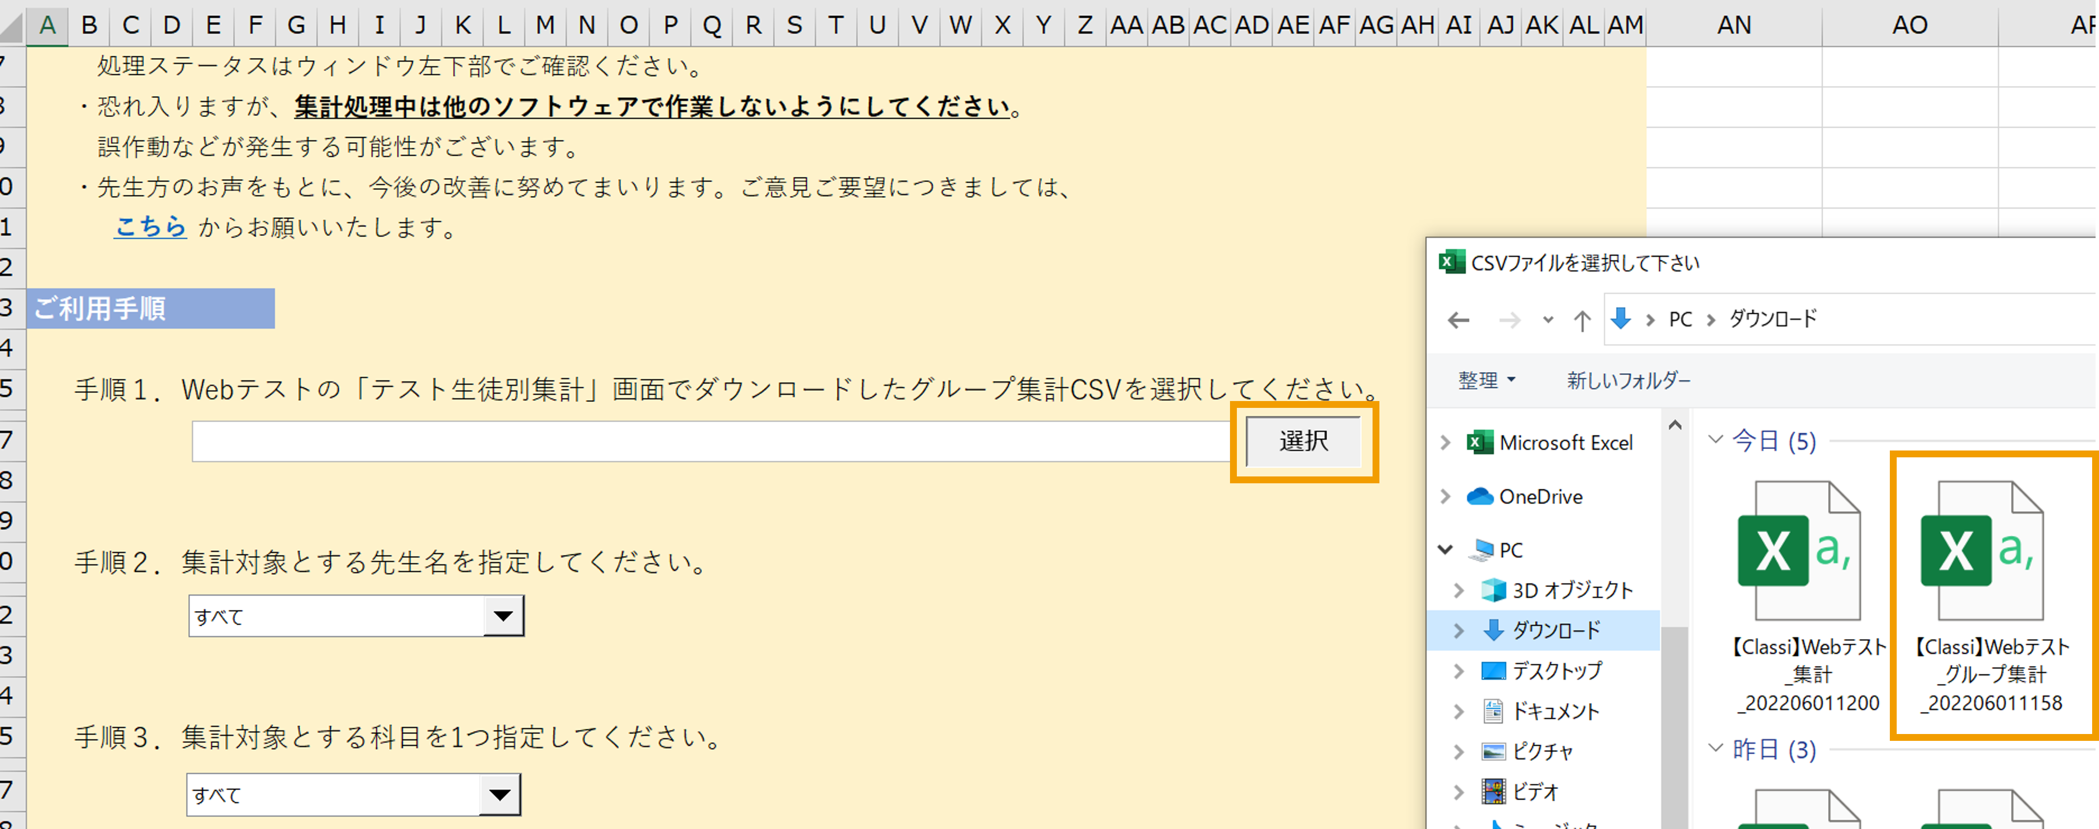Select column A header

pyautogui.click(x=47, y=25)
